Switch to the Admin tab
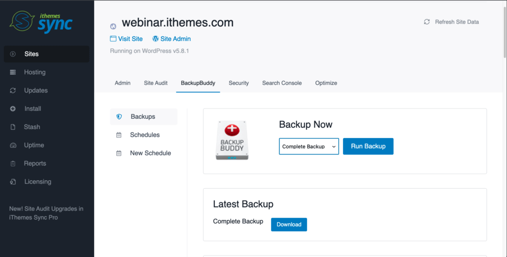 pyautogui.click(x=123, y=83)
